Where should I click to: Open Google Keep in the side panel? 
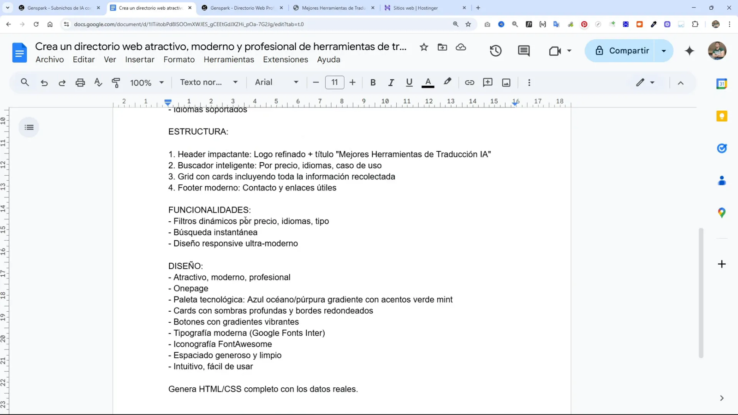tap(721, 116)
